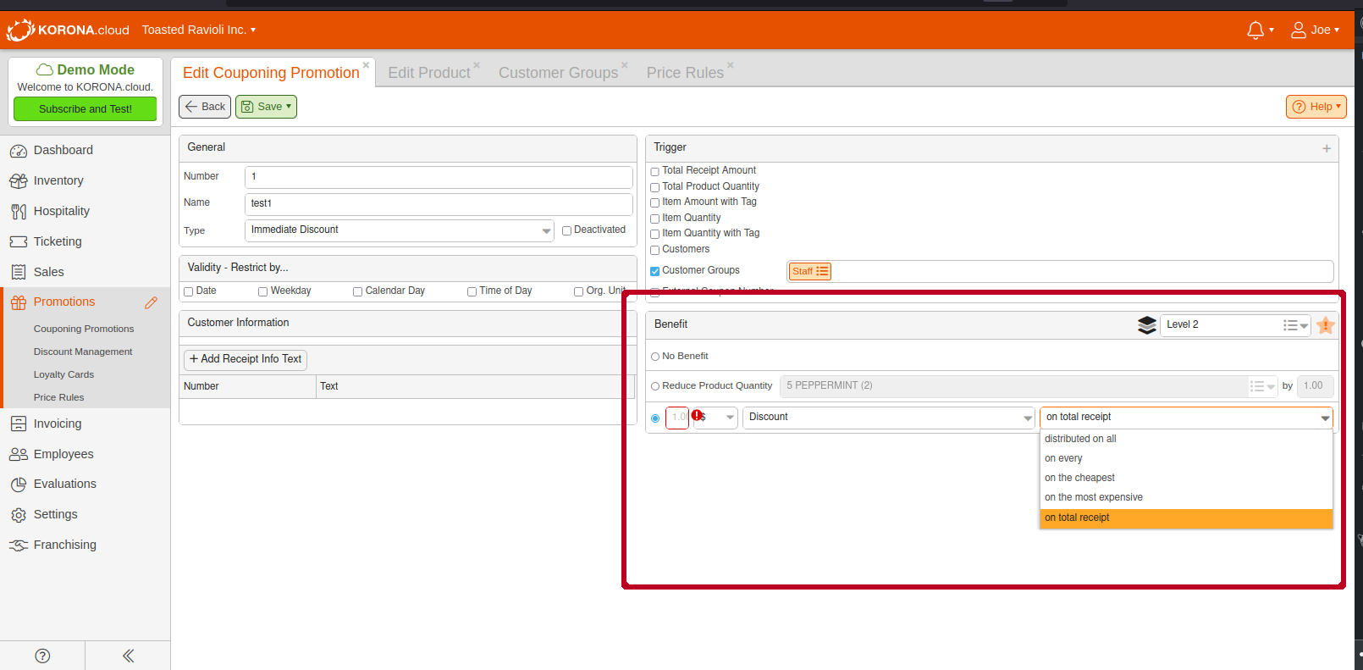Click the layers stack icon in Benefit

point(1147,325)
